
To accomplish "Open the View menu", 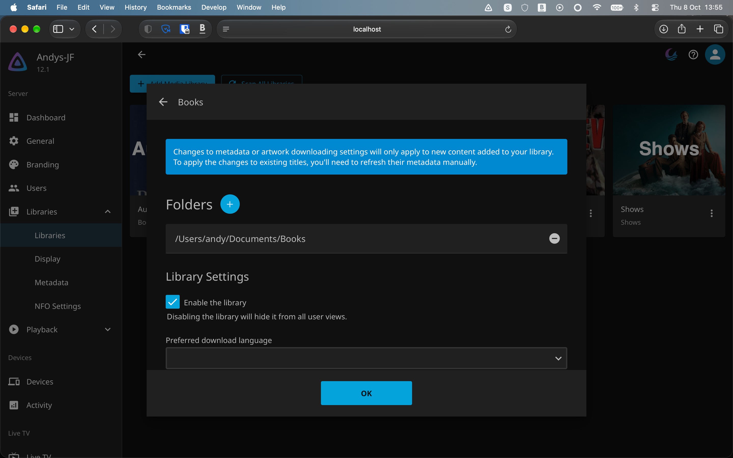I will 107,8.
